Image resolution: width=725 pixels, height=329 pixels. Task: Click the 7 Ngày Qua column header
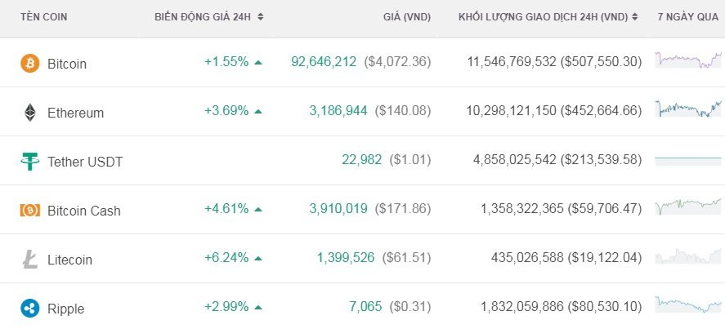pyautogui.click(x=687, y=16)
